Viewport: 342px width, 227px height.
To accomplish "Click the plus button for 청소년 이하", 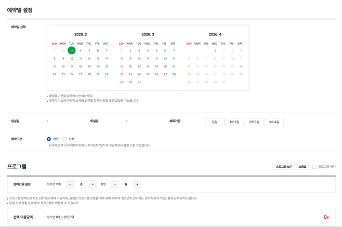I will [93, 184].
